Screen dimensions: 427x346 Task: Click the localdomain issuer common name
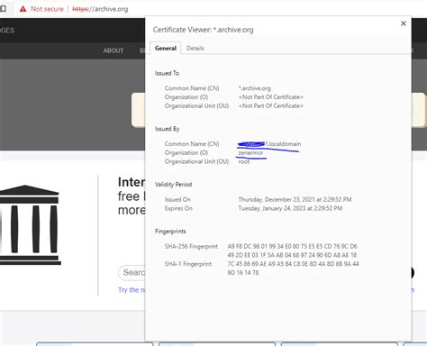coord(269,144)
